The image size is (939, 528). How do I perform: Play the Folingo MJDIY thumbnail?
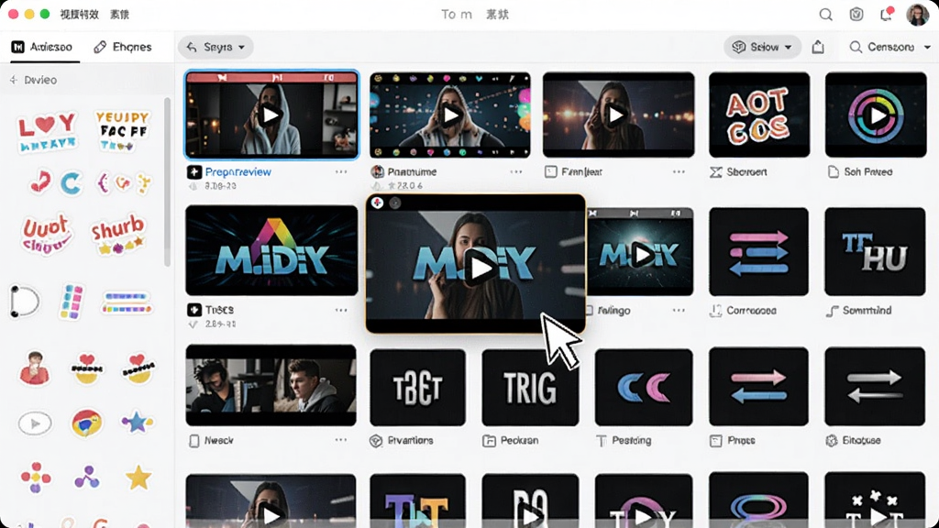coord(641,255)
